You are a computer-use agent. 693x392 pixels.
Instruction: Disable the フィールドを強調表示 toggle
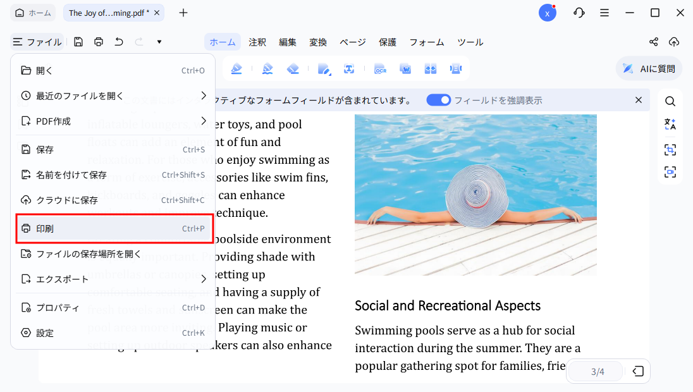438,100
